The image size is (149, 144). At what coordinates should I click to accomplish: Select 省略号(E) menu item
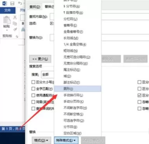(x=78, y=25)
